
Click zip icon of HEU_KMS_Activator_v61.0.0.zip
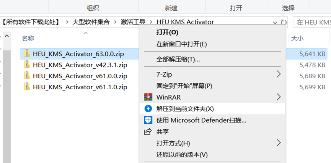(x=26, y=76)
